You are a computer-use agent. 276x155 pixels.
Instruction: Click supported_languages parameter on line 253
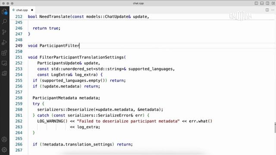click(151, 69)
